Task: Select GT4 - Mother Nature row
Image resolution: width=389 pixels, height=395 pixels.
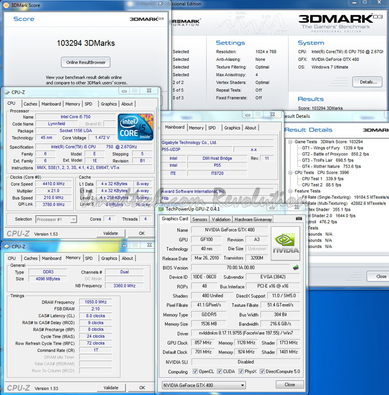Action: [331, 166]
